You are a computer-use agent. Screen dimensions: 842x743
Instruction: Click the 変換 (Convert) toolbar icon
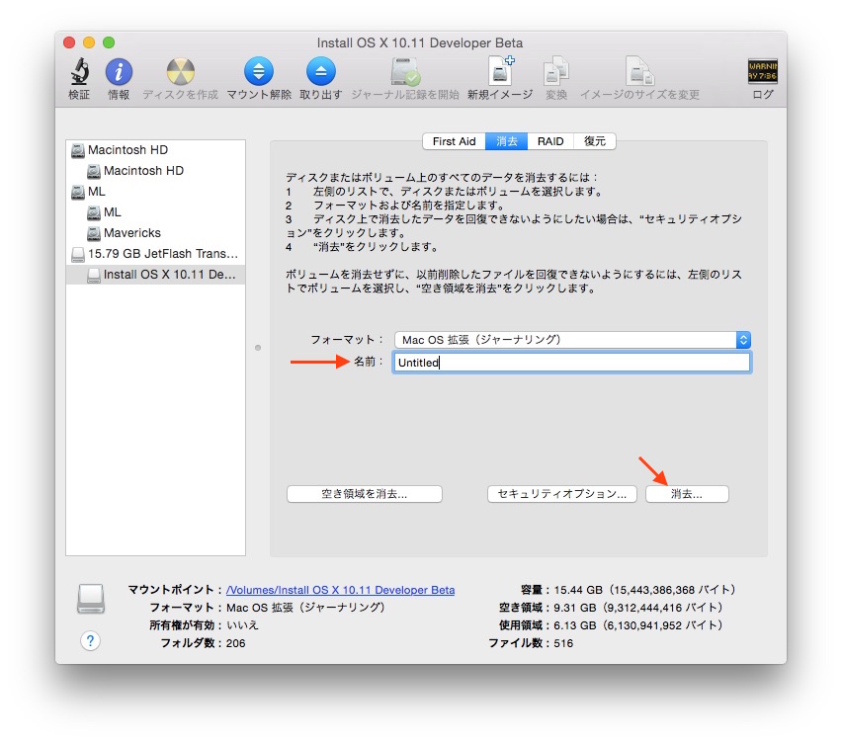tap(556, 71)
